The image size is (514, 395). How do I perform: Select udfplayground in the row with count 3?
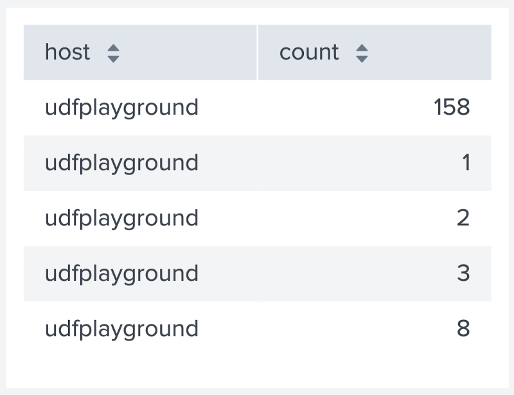click(121, 274)
